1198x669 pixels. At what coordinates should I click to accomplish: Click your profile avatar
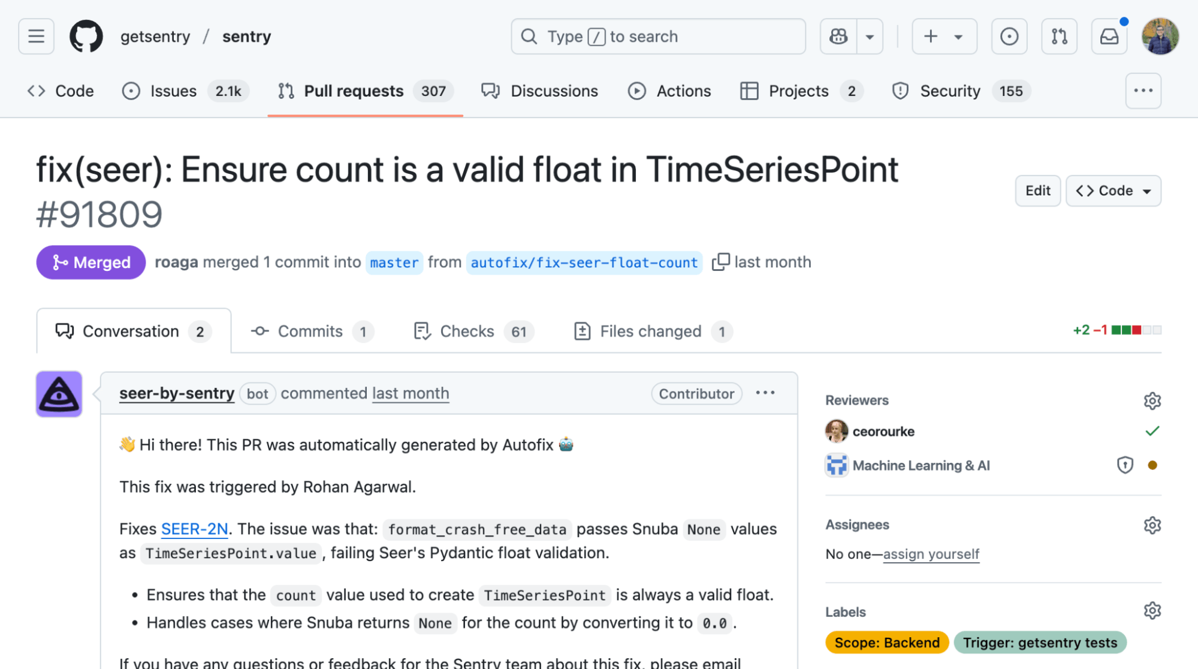click(1160, 36)
